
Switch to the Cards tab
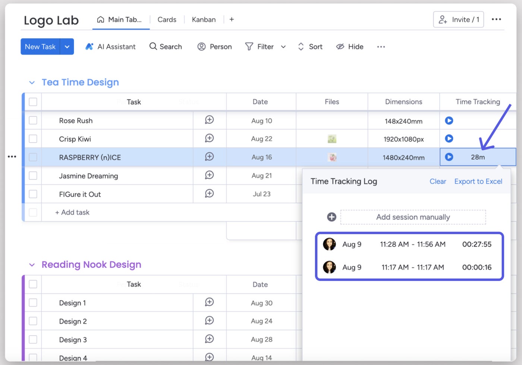point(167,20)
